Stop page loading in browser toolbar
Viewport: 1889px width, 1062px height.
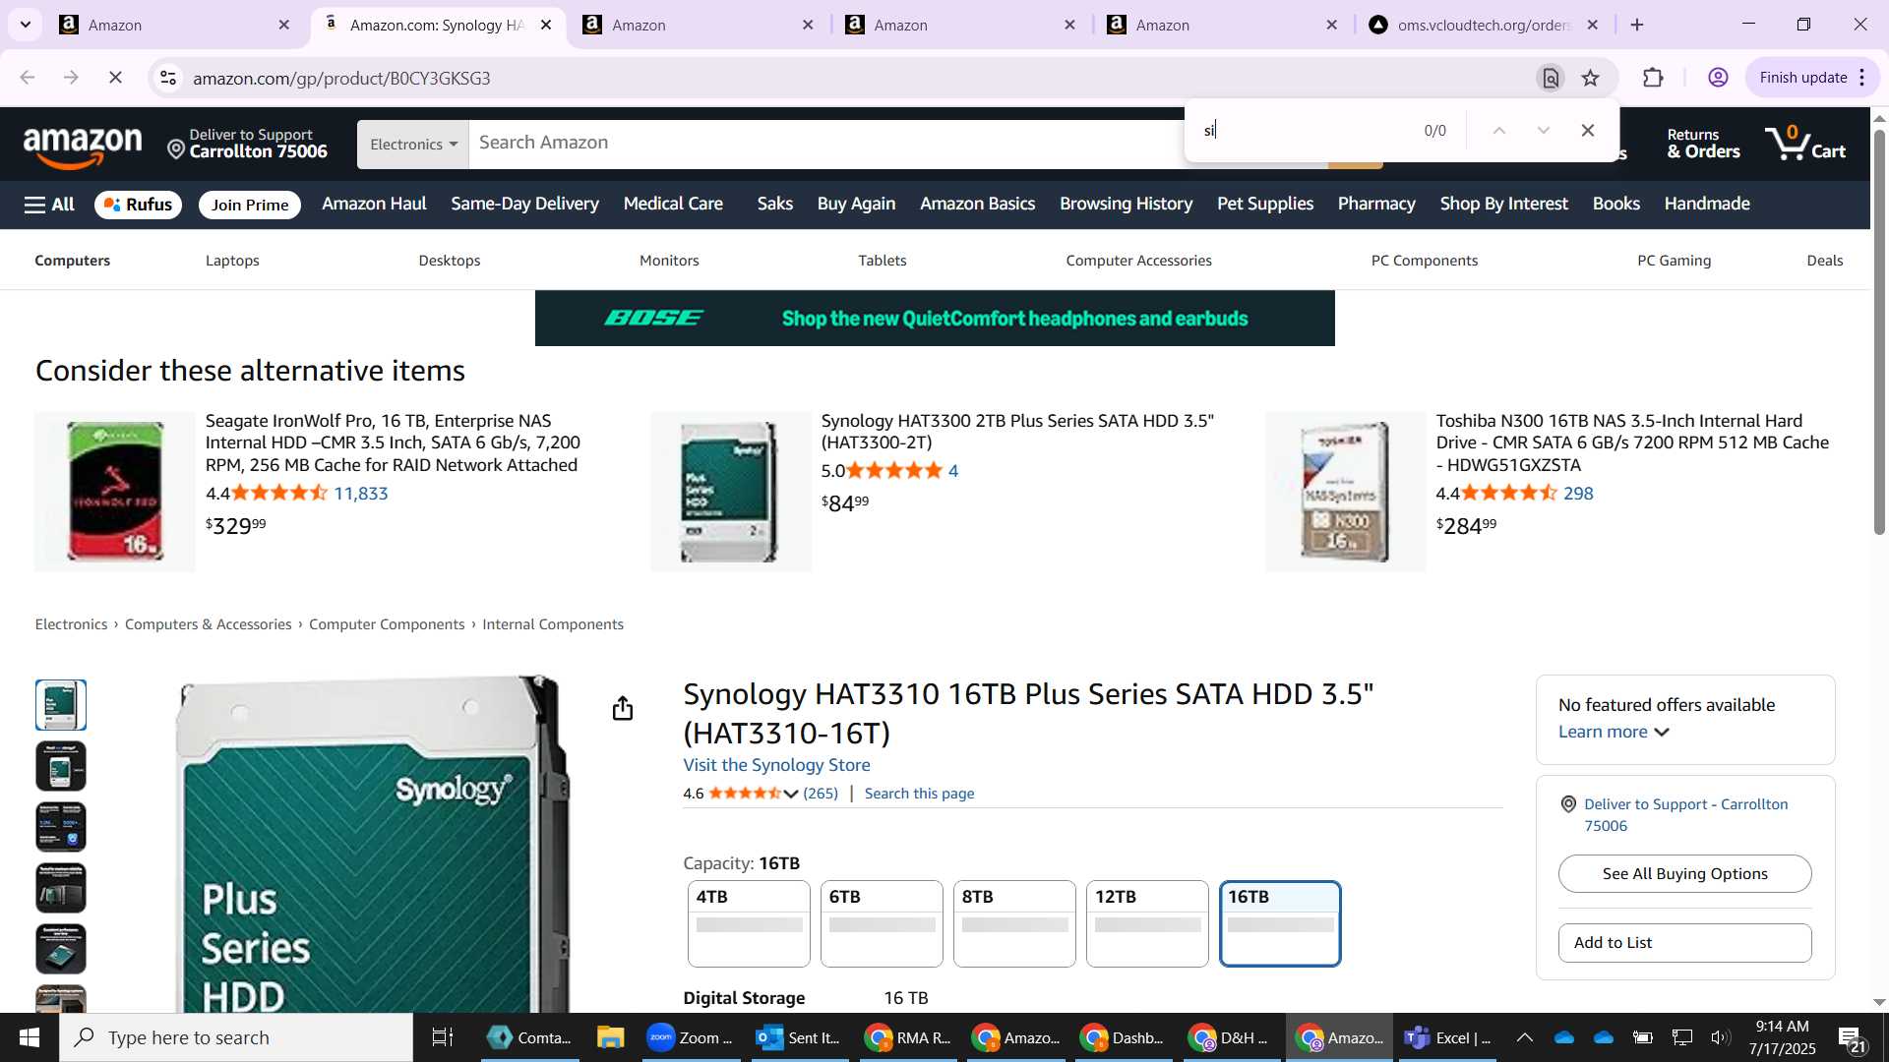115,78
